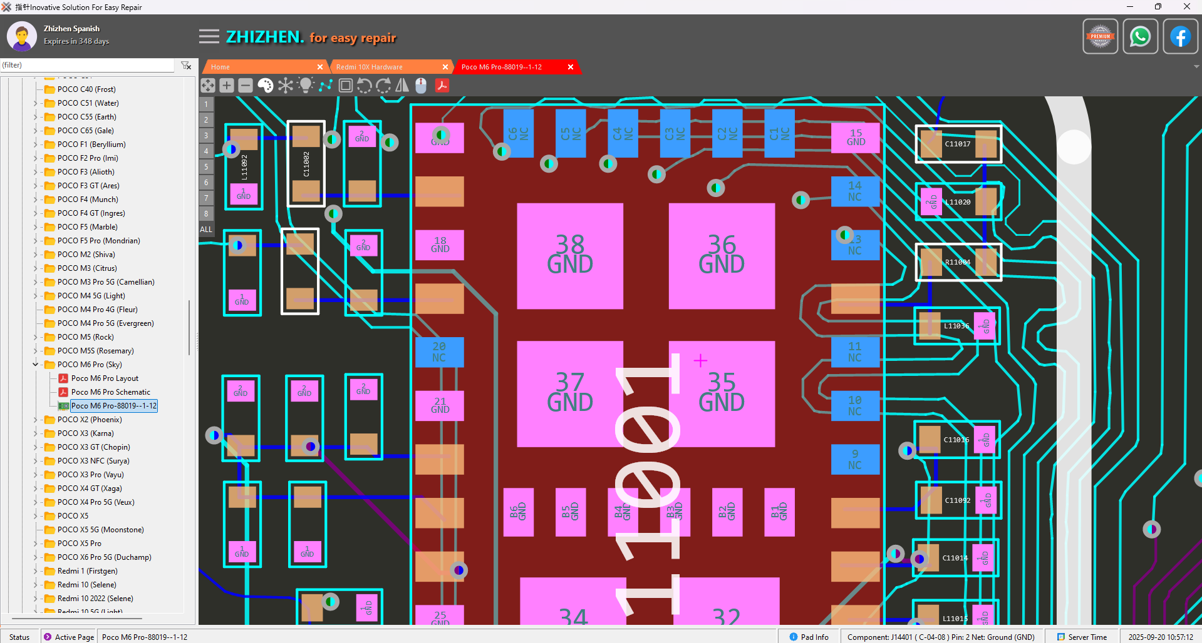The image size is (1202, 643).
Task: Select layer 7 button
Action: (206, 198)
